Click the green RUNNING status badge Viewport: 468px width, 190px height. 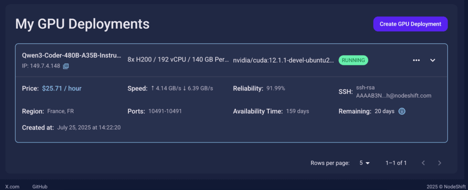(353, 60)
